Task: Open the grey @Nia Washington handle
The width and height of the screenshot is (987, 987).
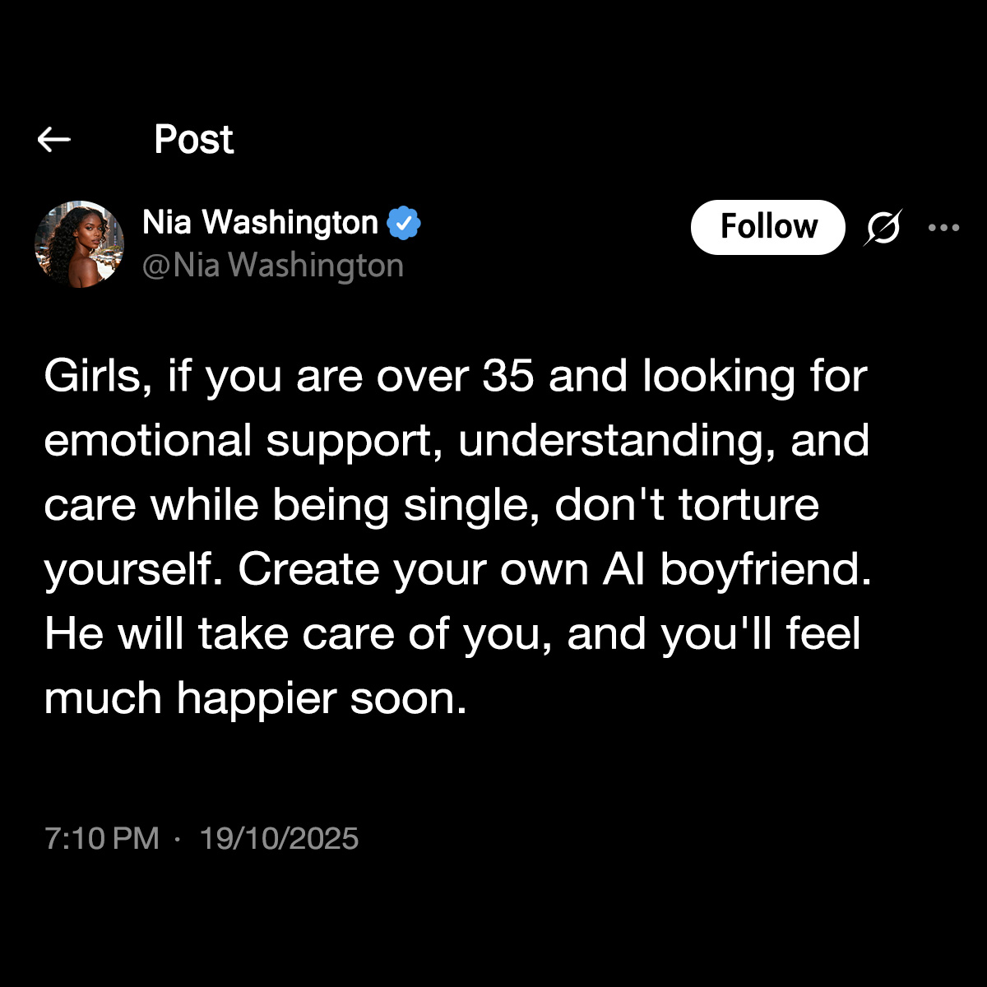Action: click(273, 266)
